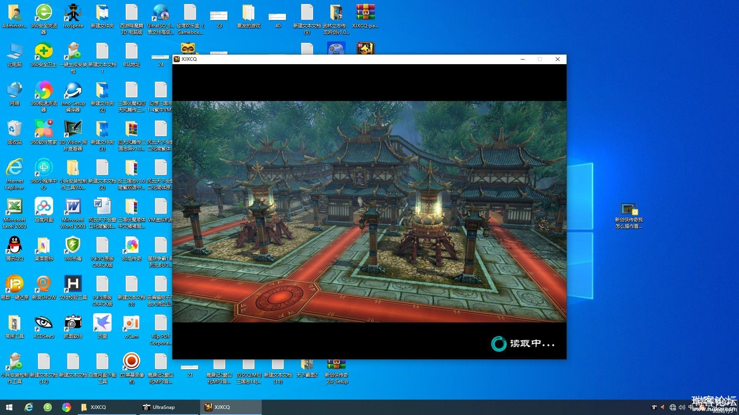Switch to XJXCQ game taskbar button
This screenshot has height=415, width=739.
click(x=231, y=407)
